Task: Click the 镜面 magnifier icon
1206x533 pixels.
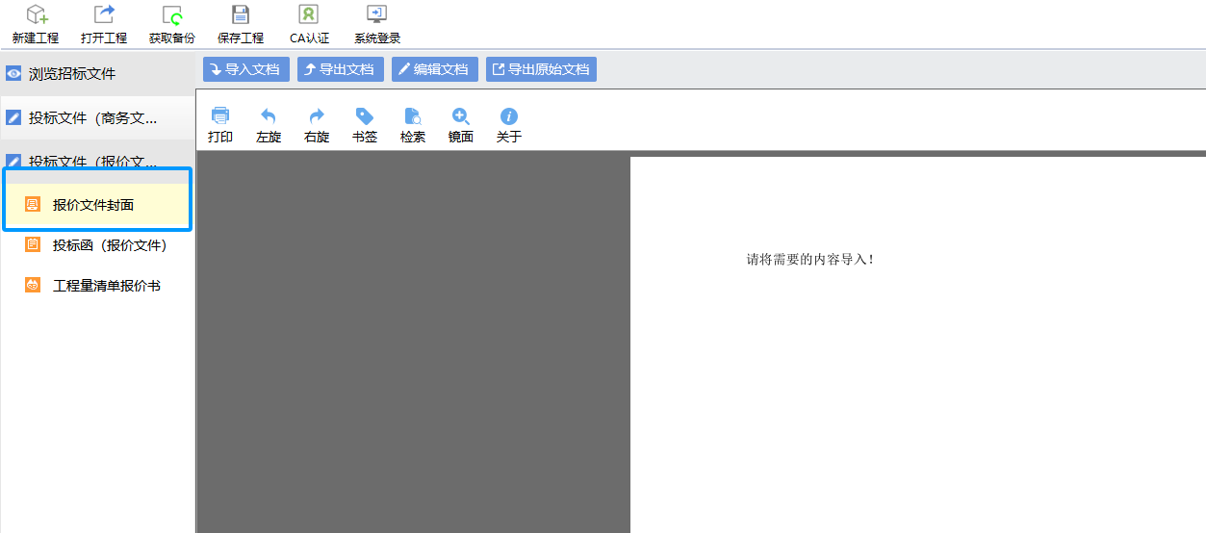Action: 461,116
